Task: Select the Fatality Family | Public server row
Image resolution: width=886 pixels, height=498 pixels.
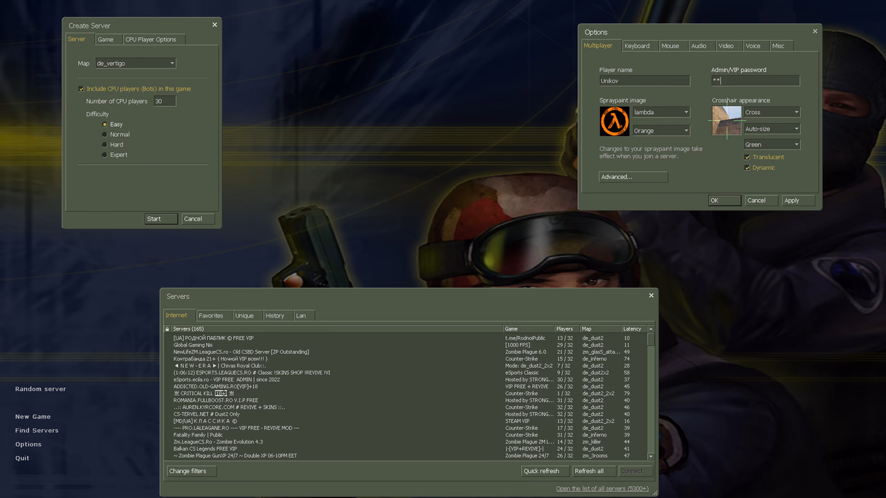Action: (x=406, y=435)
